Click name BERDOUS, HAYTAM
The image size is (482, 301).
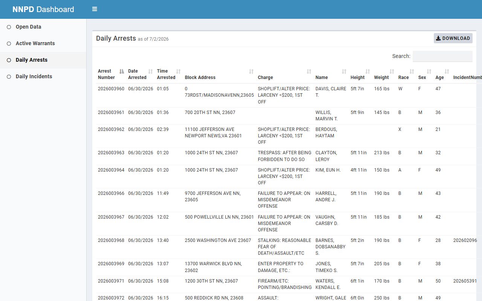[x=326, y=132]
